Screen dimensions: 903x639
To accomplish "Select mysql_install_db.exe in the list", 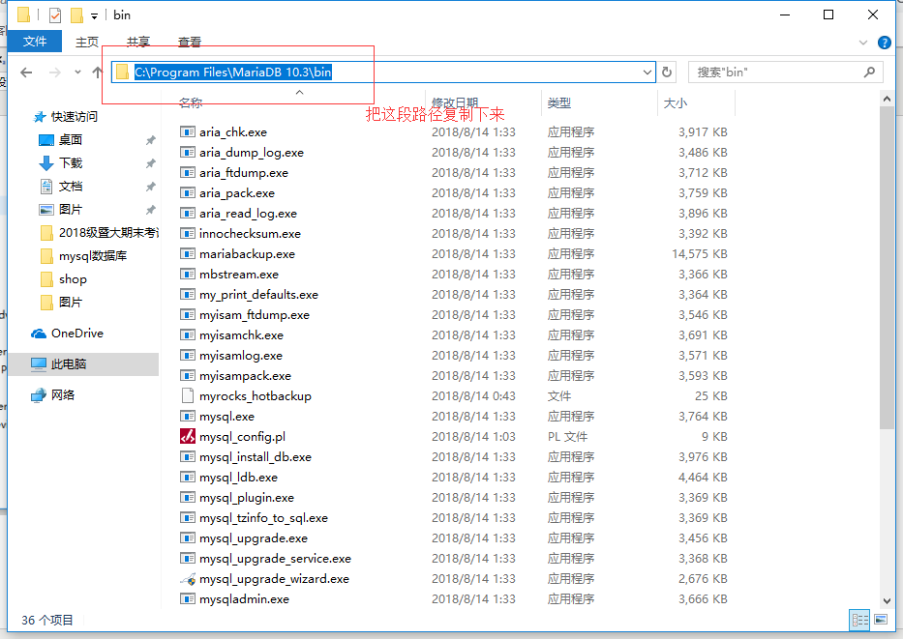I will click(256, 456).
